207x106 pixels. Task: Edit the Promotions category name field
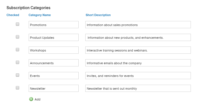tap(54, 25)
